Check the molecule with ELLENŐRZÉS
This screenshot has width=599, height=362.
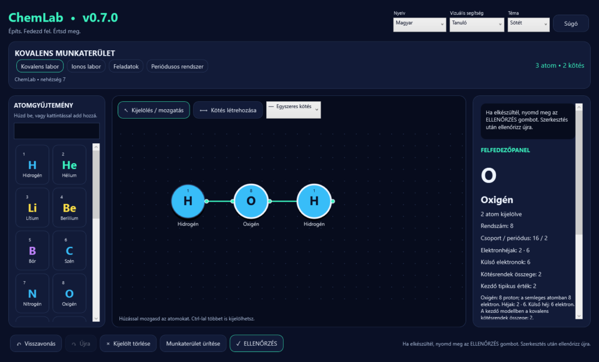256,343
